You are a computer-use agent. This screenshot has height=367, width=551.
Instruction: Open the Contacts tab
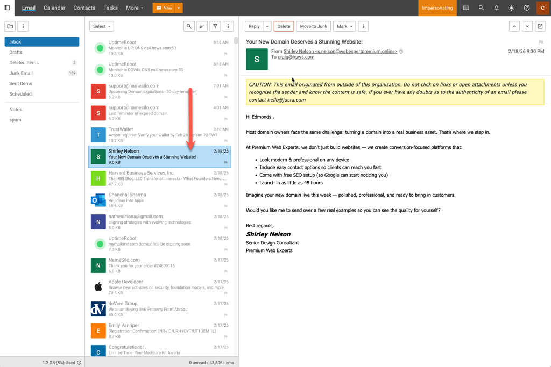click(84, 8)
